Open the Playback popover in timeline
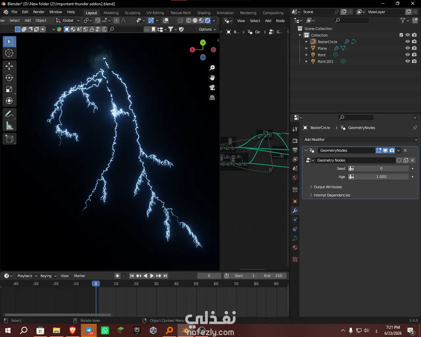Image resolution: width=421 pixels, height=337 pixels. (x=27, y=276)
